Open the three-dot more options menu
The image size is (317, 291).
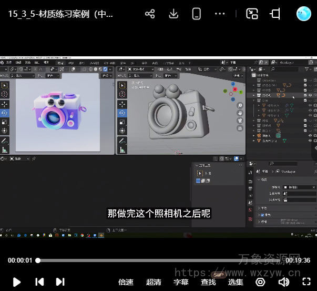pyautogui.click(x=220, y=14)
